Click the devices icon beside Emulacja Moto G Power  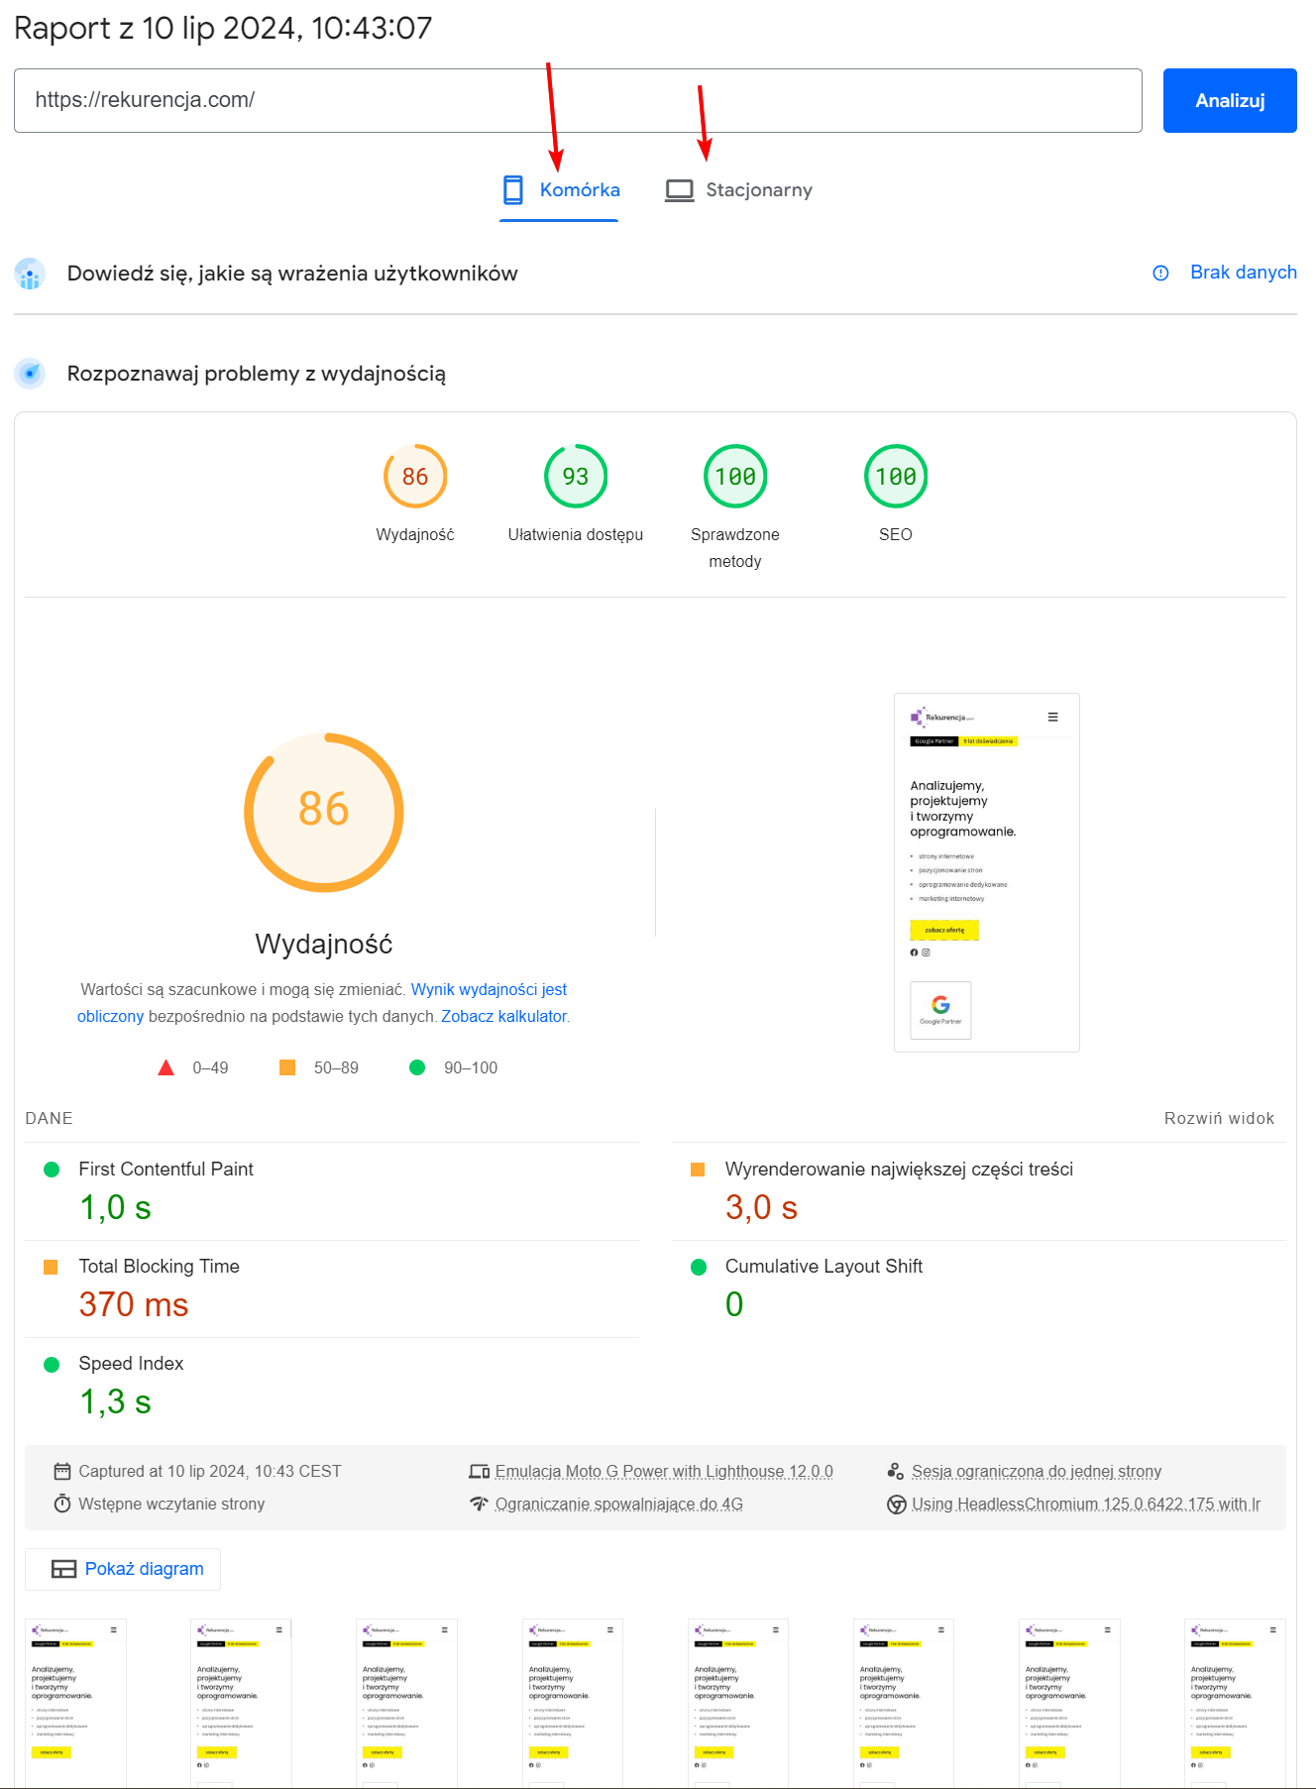480,1472
